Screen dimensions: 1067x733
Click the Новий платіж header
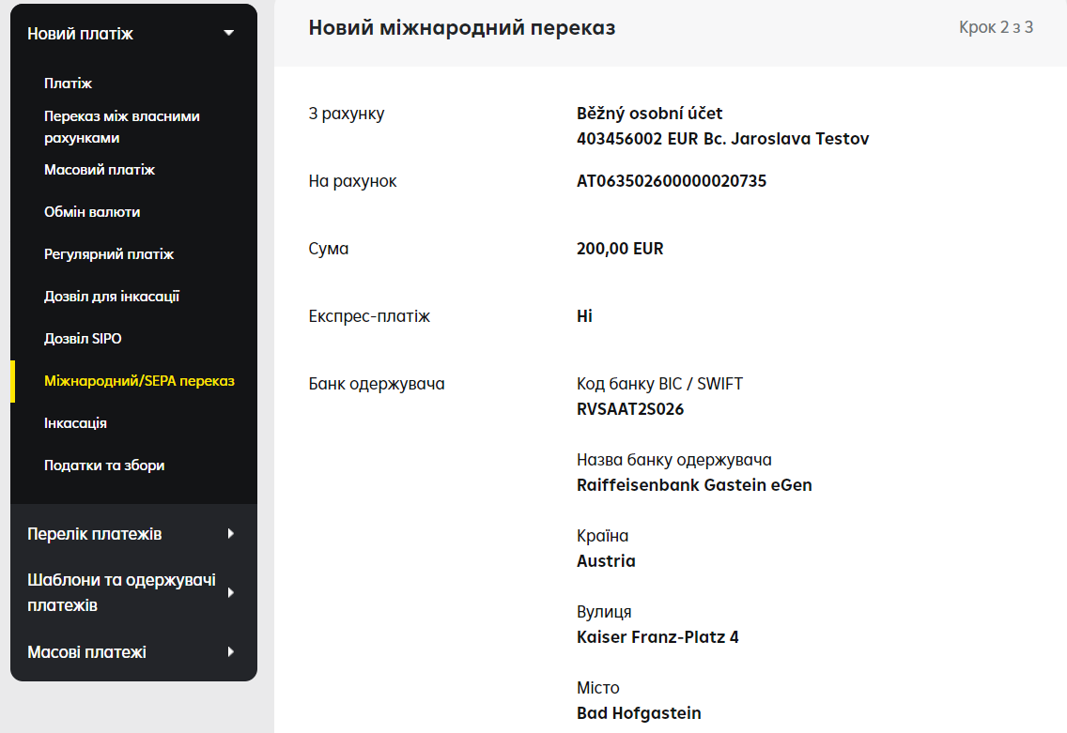click(x=80, y=34)
